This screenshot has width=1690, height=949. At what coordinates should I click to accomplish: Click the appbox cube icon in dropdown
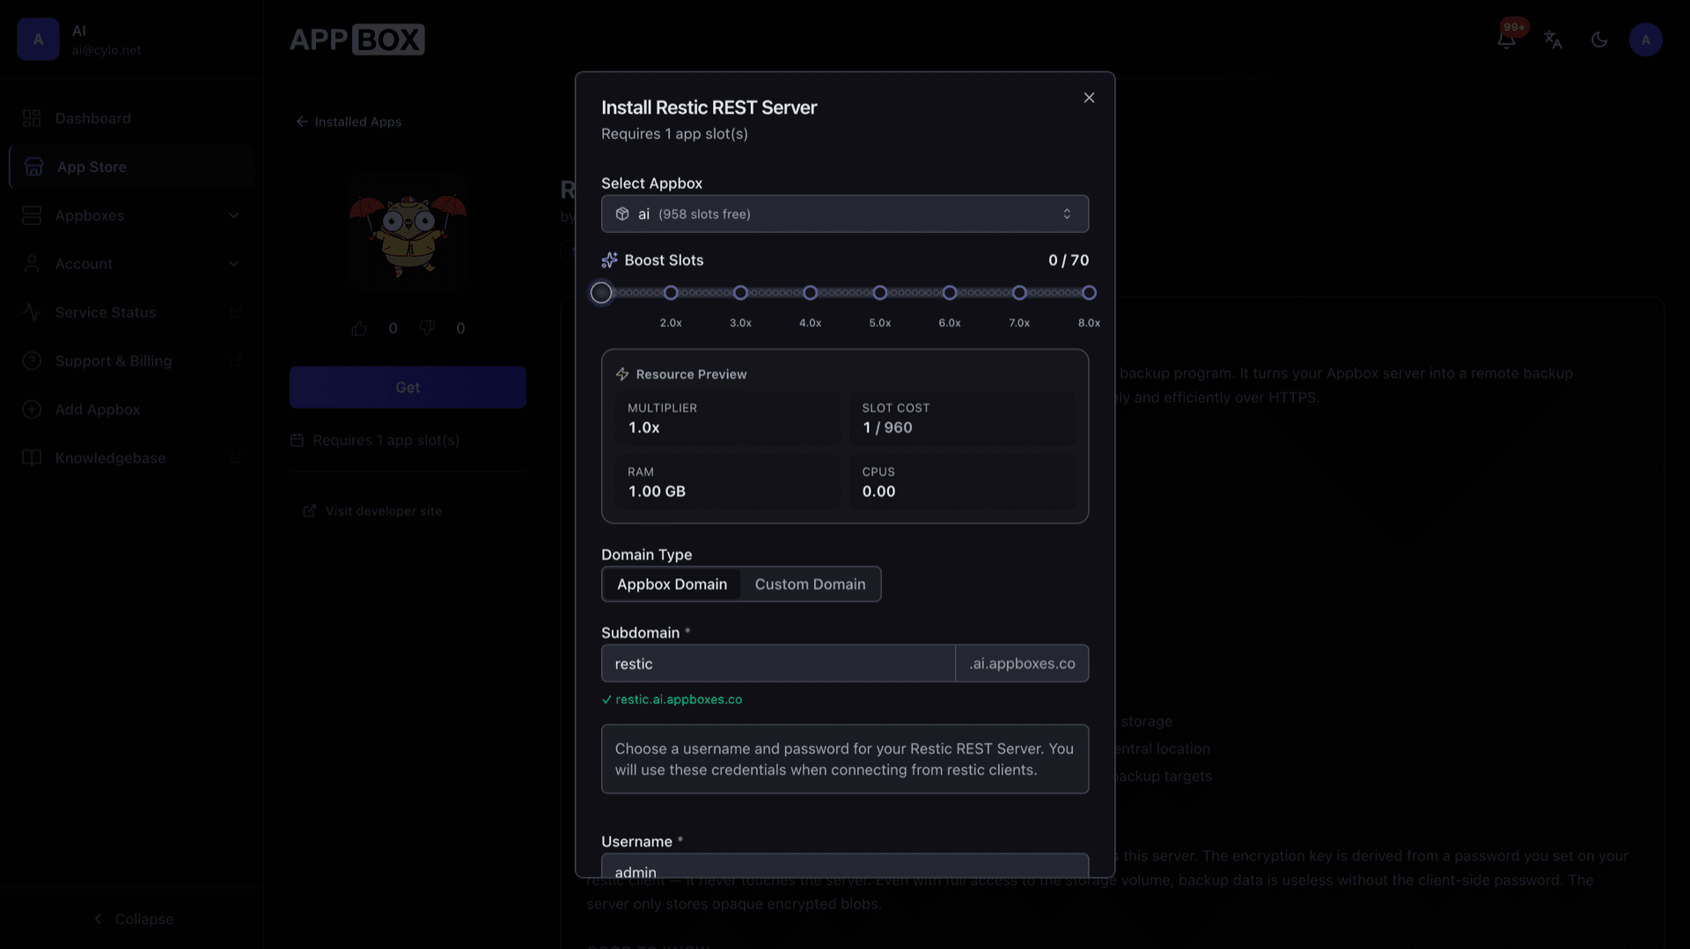(622, 214)
